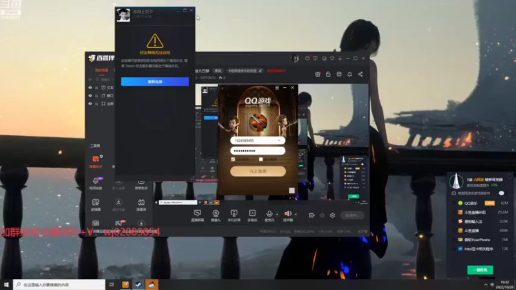
Task: Open the QQ Game account number dropdown
Action: point(279,140)
